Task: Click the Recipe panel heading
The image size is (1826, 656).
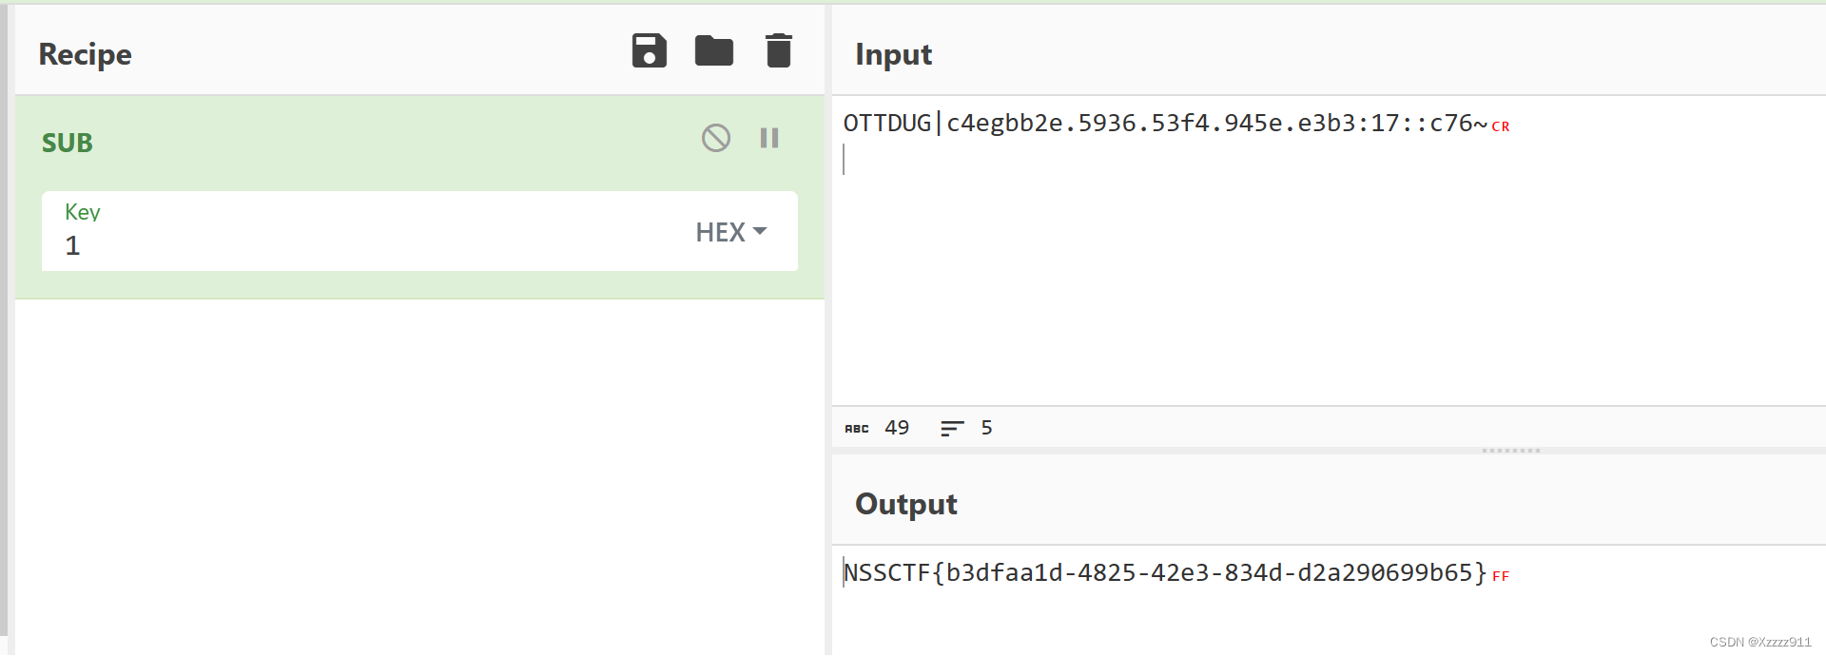Action: 86,54
